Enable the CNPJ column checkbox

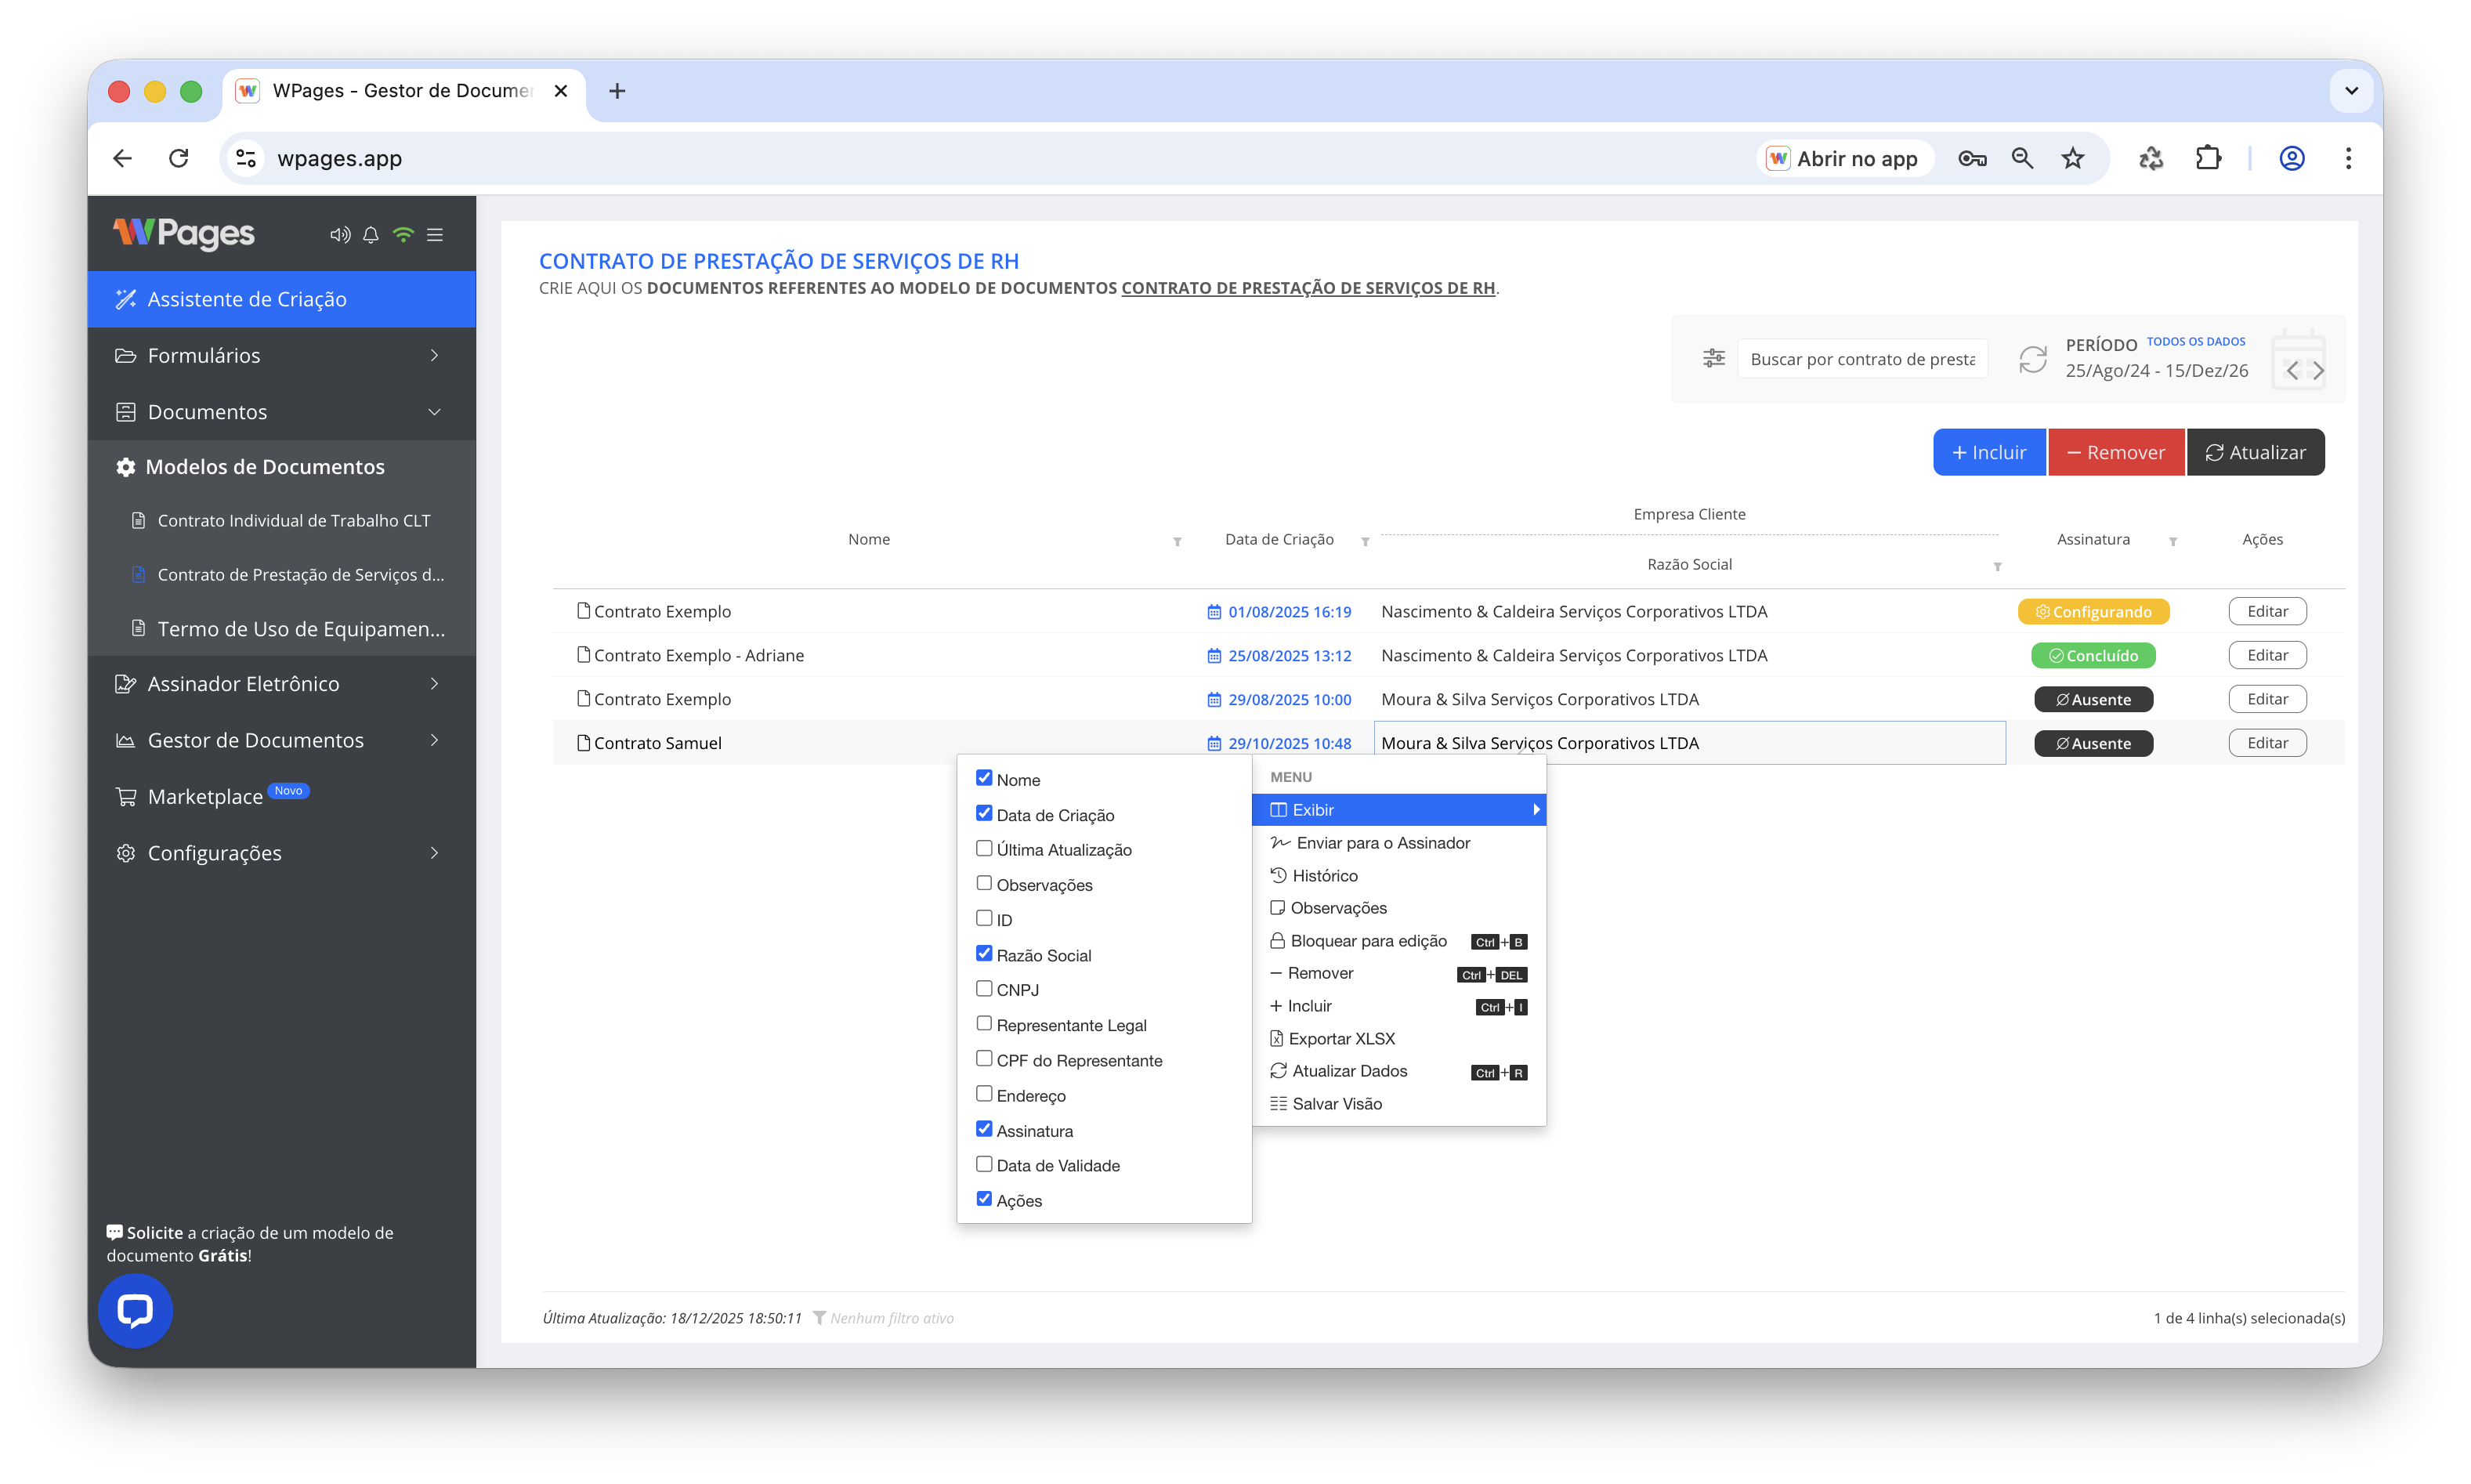click(x=985, y=988)
